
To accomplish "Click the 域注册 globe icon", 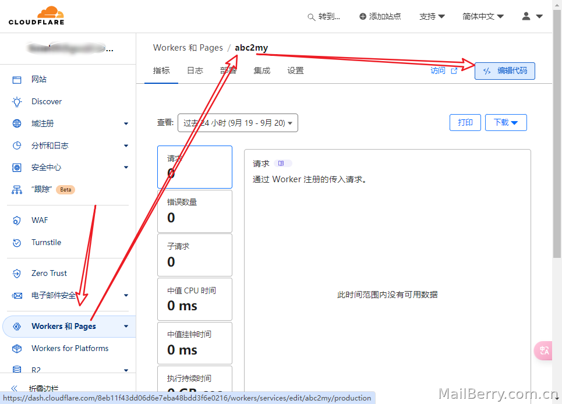I will pyautogui.click(x=17, y=123).
